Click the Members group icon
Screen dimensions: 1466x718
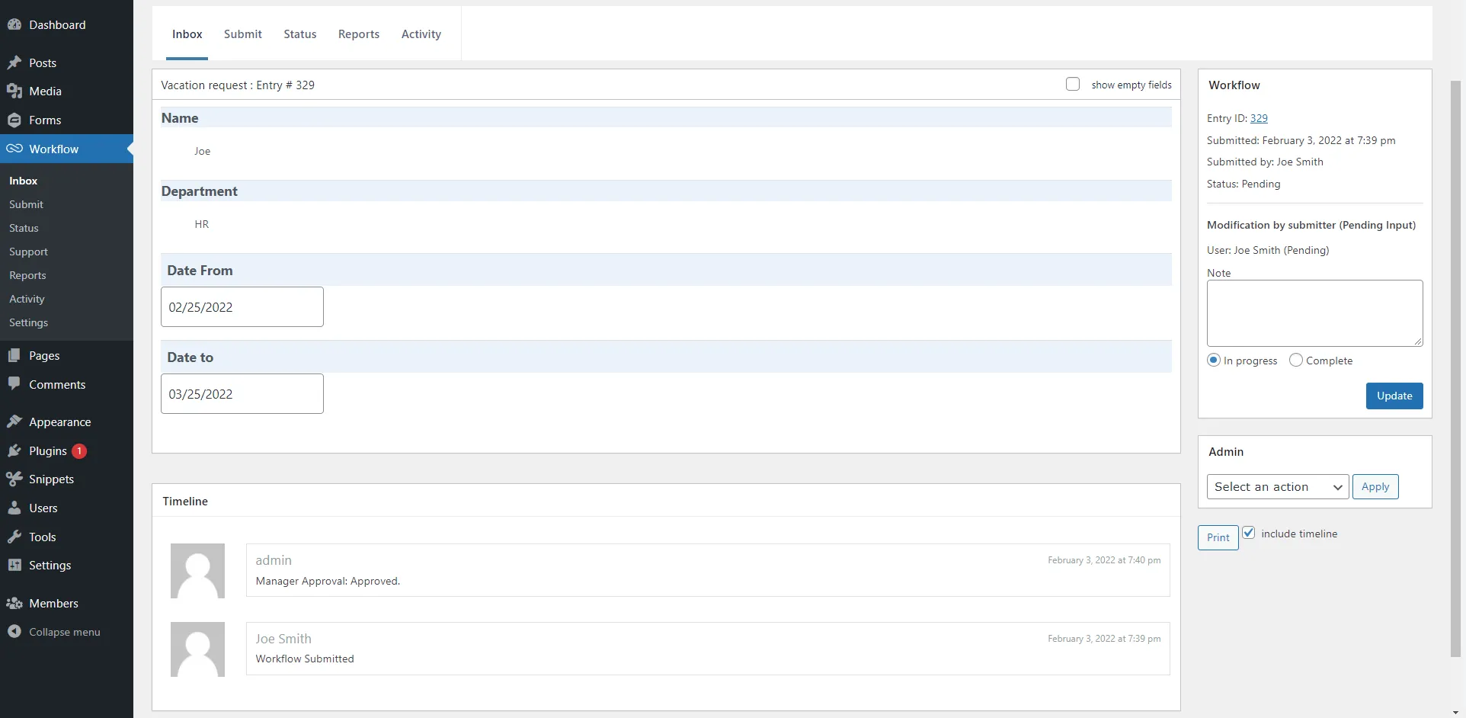pos(14,603)
